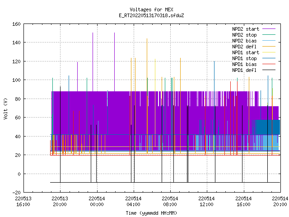The width and height of the screenshot is (289, 217).
Task: Click the 220514 12:00 time axis label
Action: click(206, 202)
